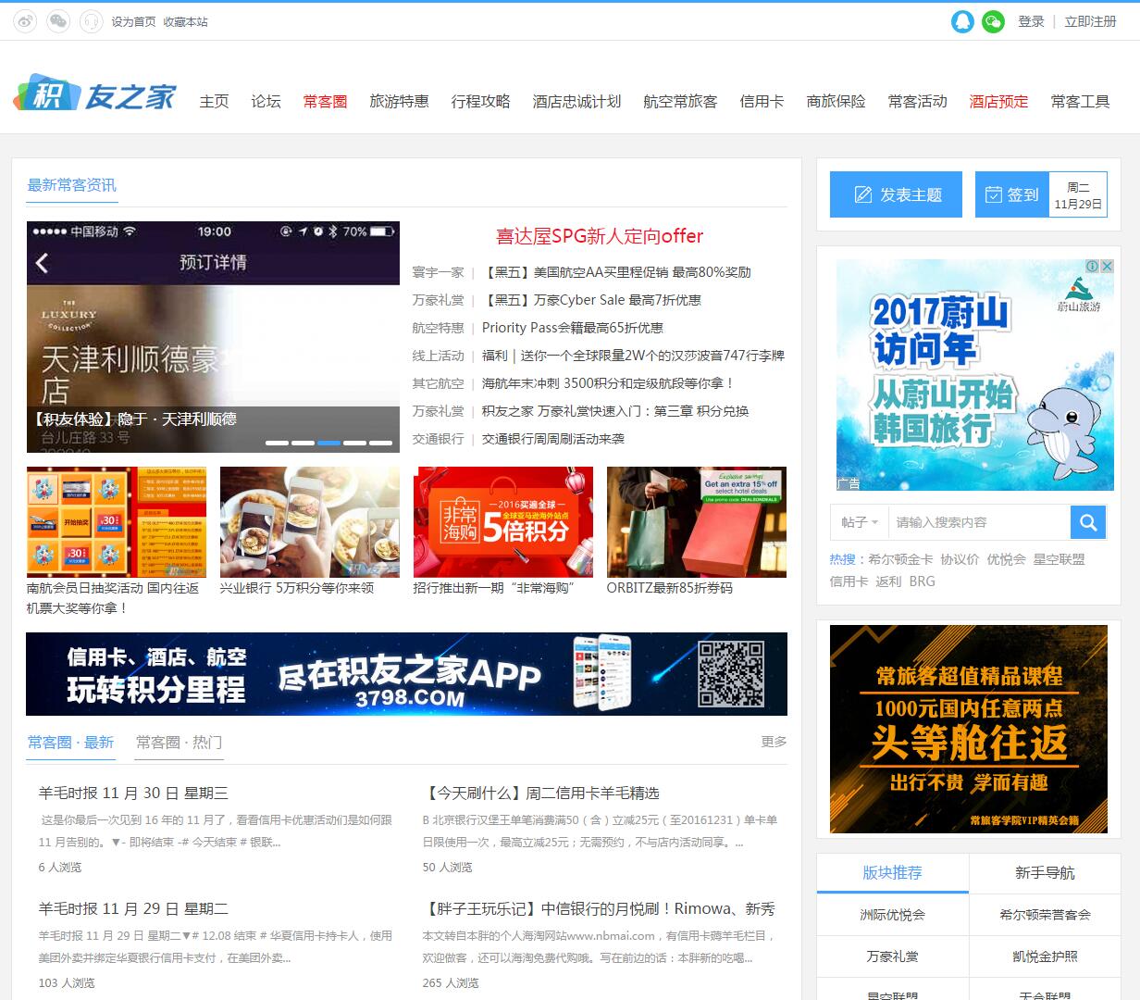Click the 头等舱往返 course banner
Screen dimensions: 1140x1000
tap(969, 730)
